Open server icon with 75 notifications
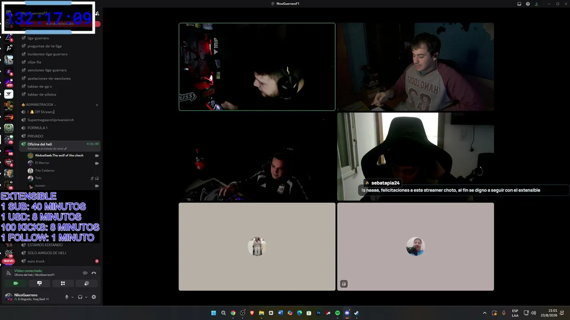570x320 pixels. click(x=8, y=140)
